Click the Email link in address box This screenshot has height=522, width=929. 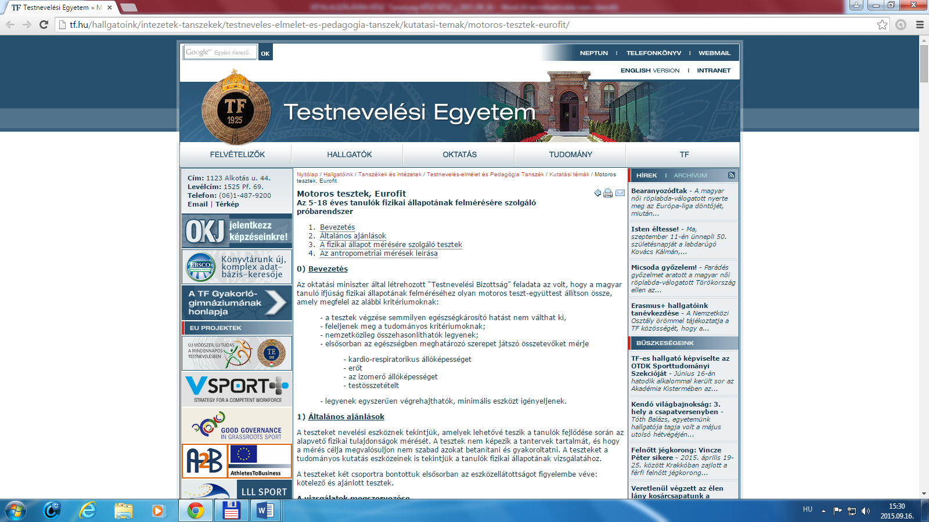[x=197, y=204]
